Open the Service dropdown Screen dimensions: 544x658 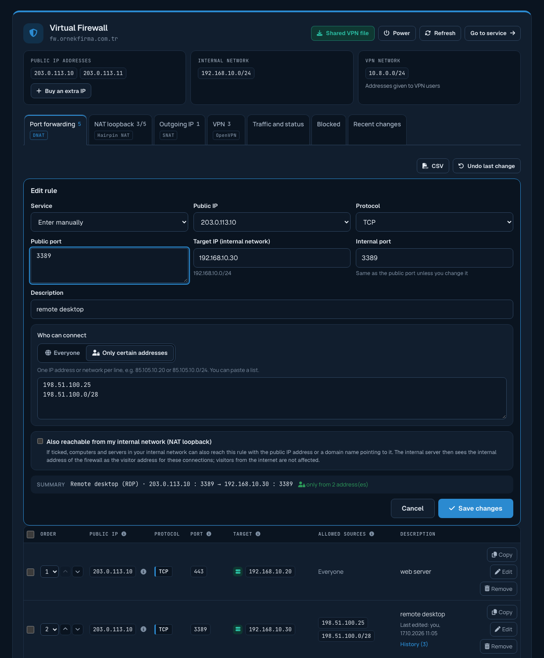(x=109, y=222)
